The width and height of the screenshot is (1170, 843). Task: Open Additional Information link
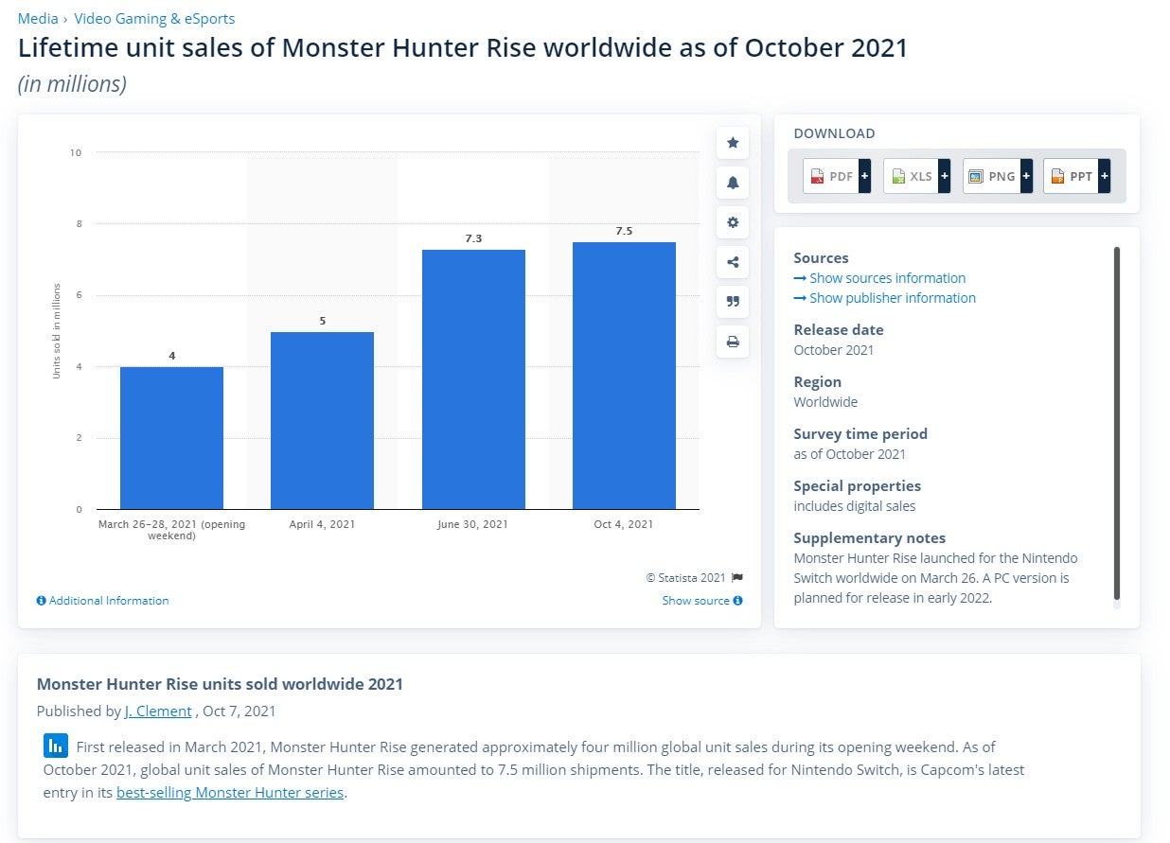coord(102,601)
